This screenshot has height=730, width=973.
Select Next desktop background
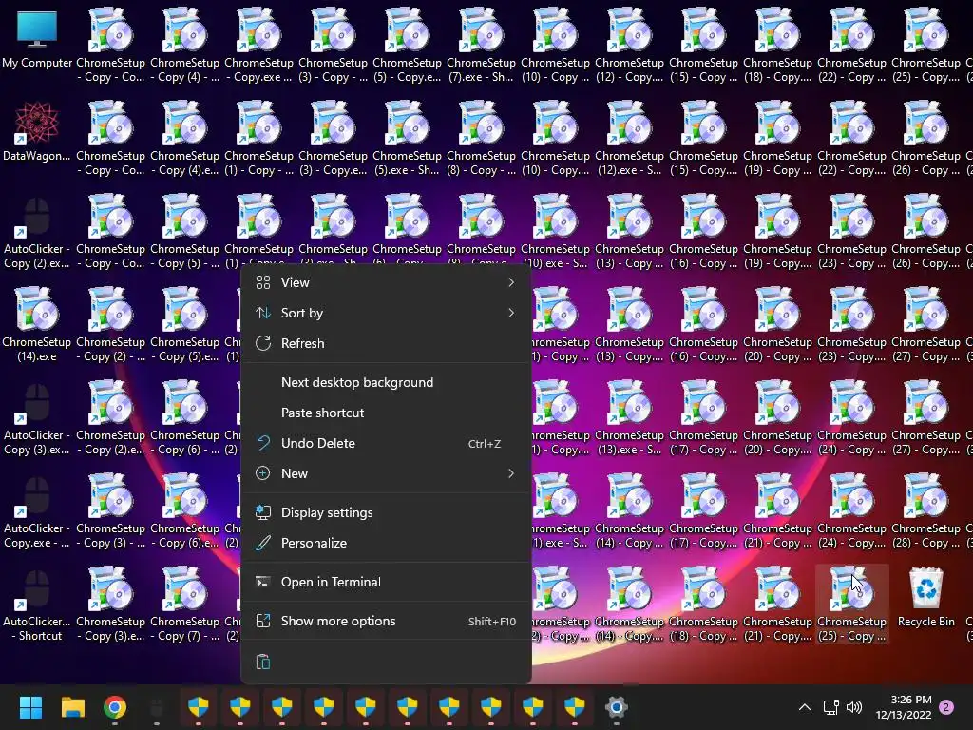[386, 382]
